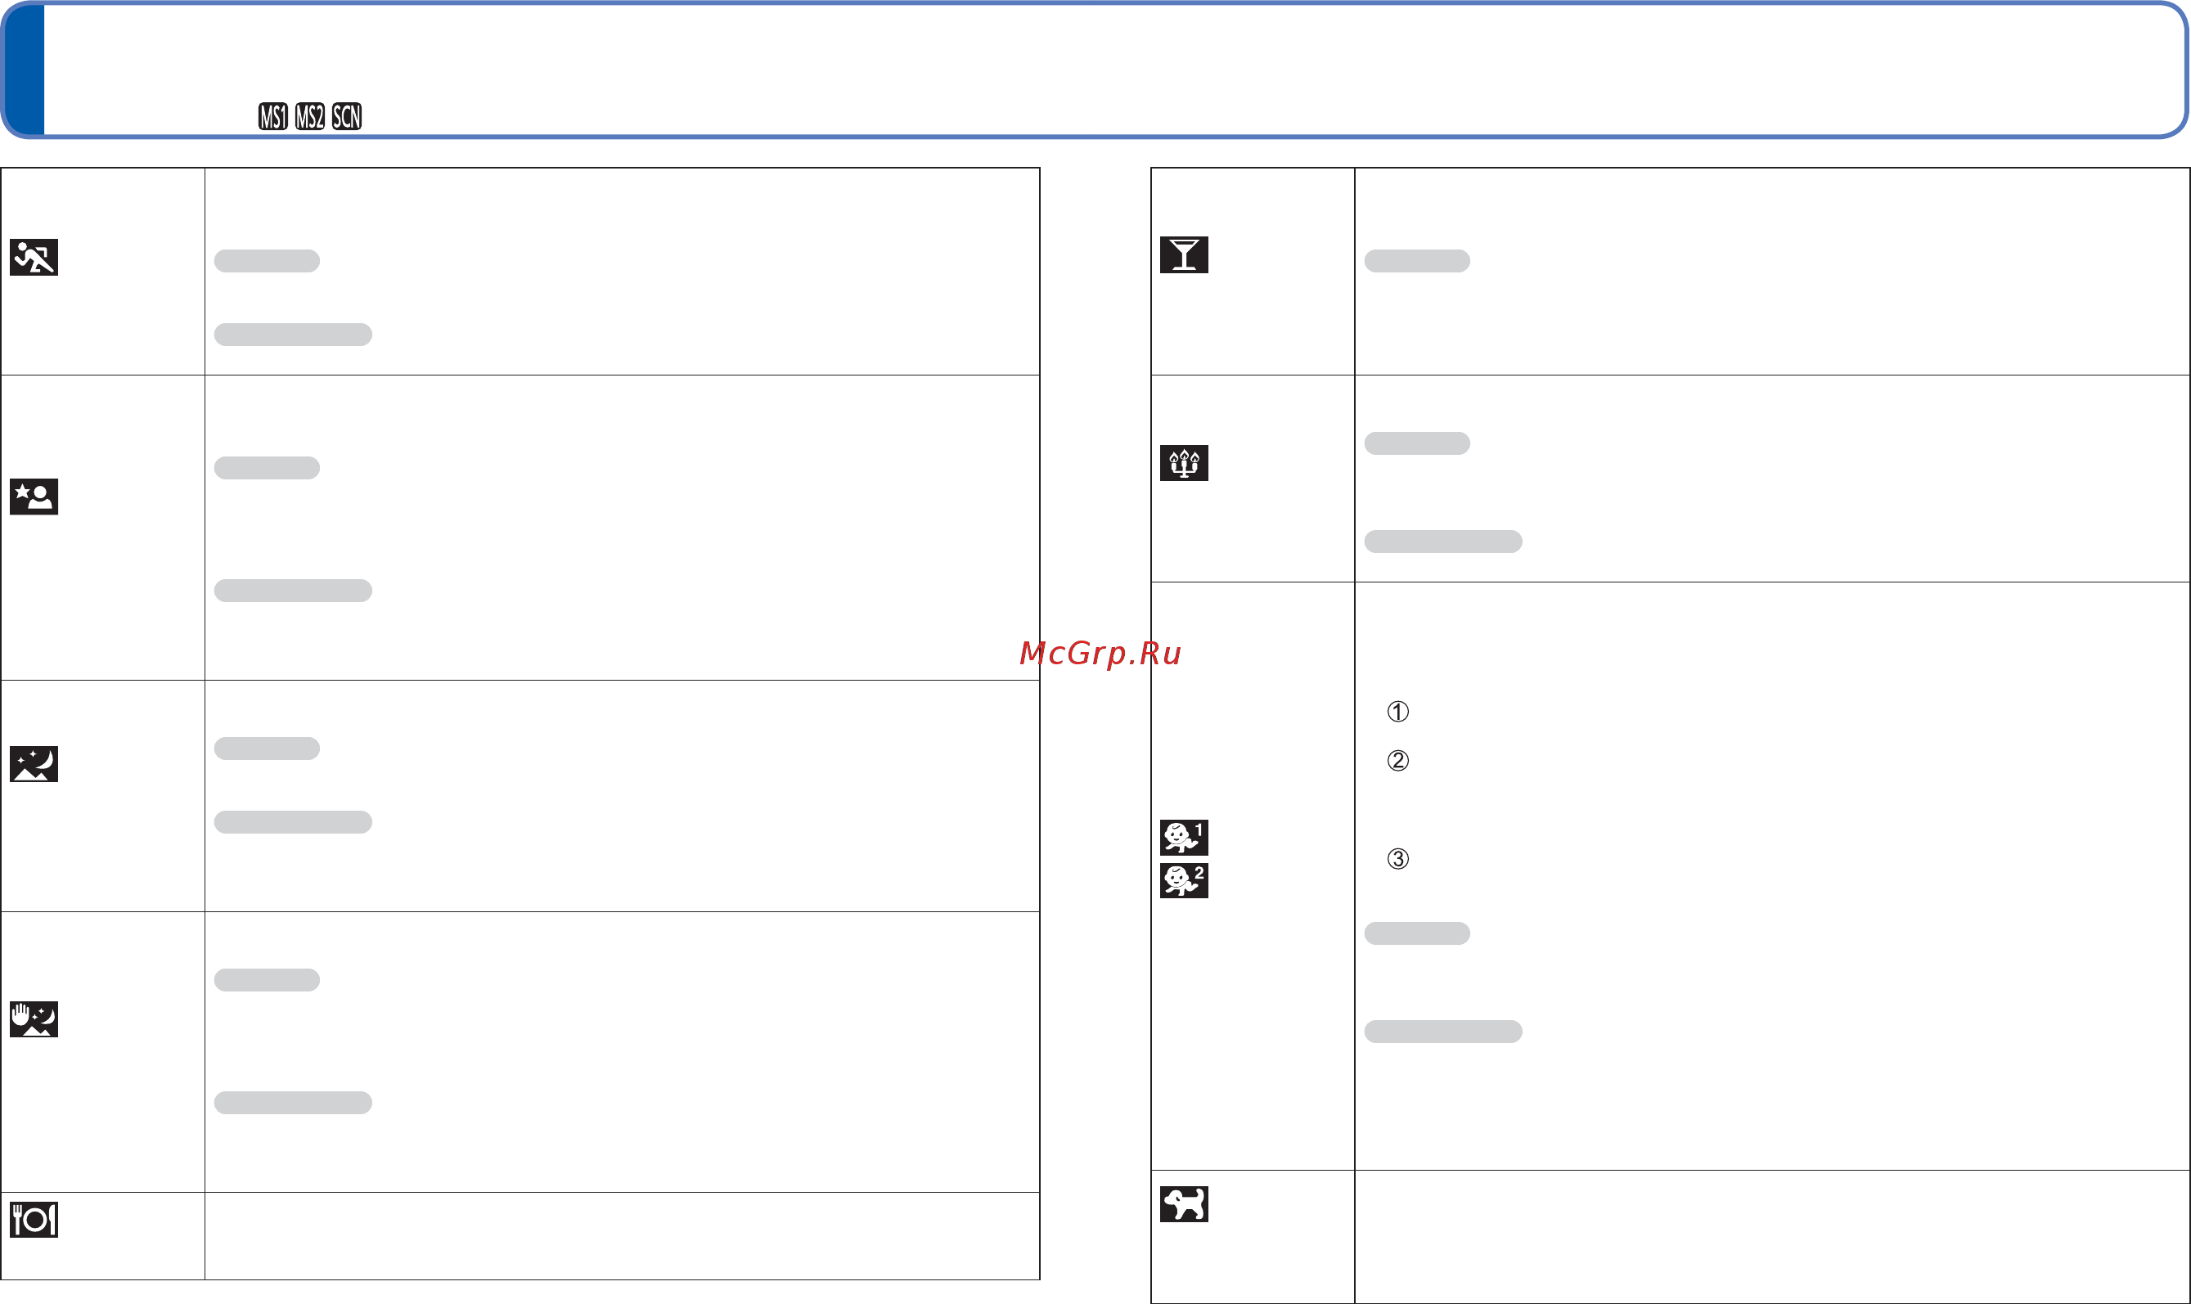Select the Sports scene mode icon

(34, 258)
